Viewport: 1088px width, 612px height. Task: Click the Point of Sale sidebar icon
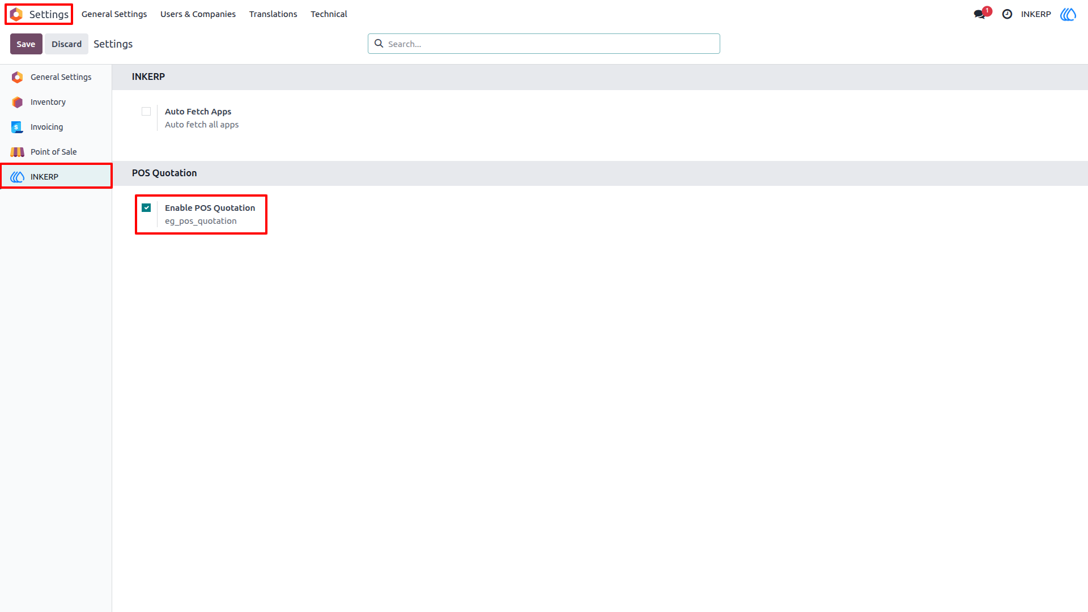pos(18,152)
